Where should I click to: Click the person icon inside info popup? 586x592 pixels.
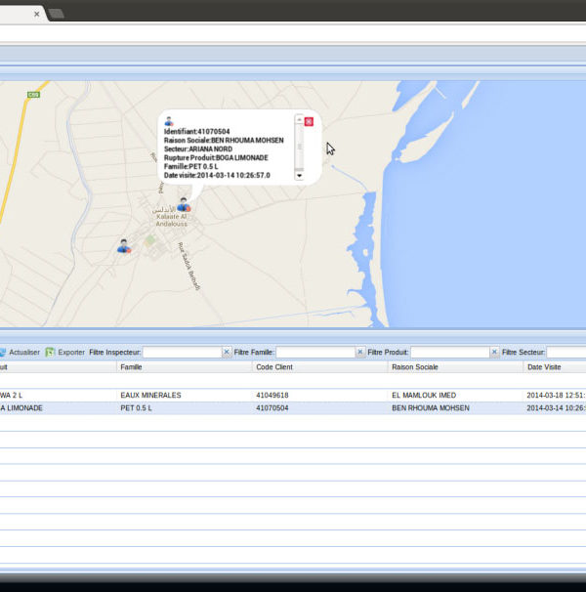[168, 120]
